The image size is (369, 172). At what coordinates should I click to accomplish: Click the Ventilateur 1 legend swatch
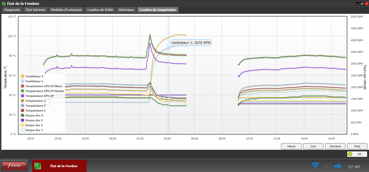pos(22,81)
